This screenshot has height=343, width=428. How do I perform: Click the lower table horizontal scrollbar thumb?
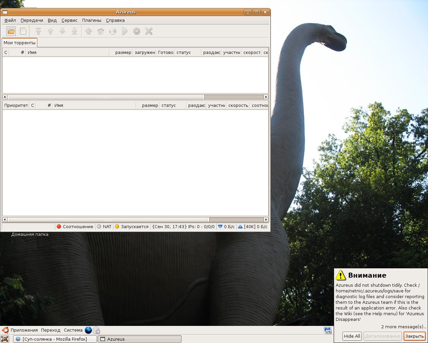[x=108, y=220]
